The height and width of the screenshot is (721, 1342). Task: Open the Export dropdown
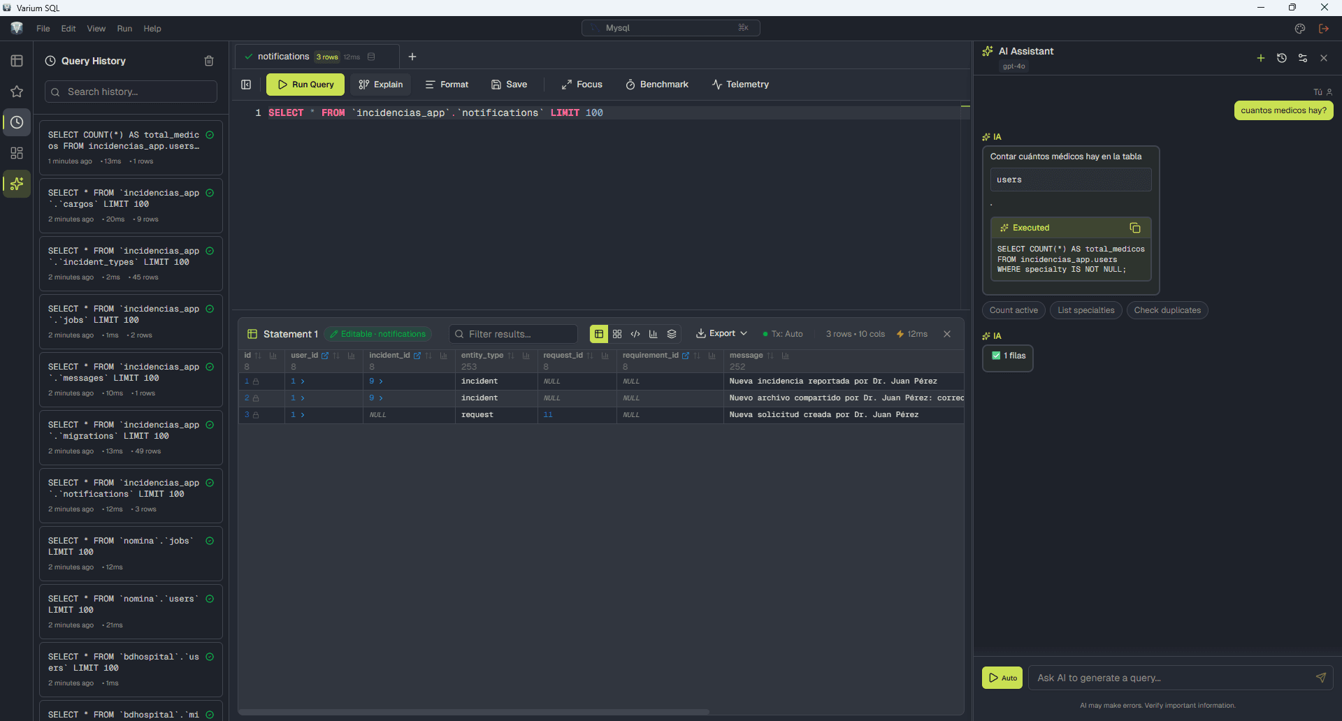click(721, 334)
